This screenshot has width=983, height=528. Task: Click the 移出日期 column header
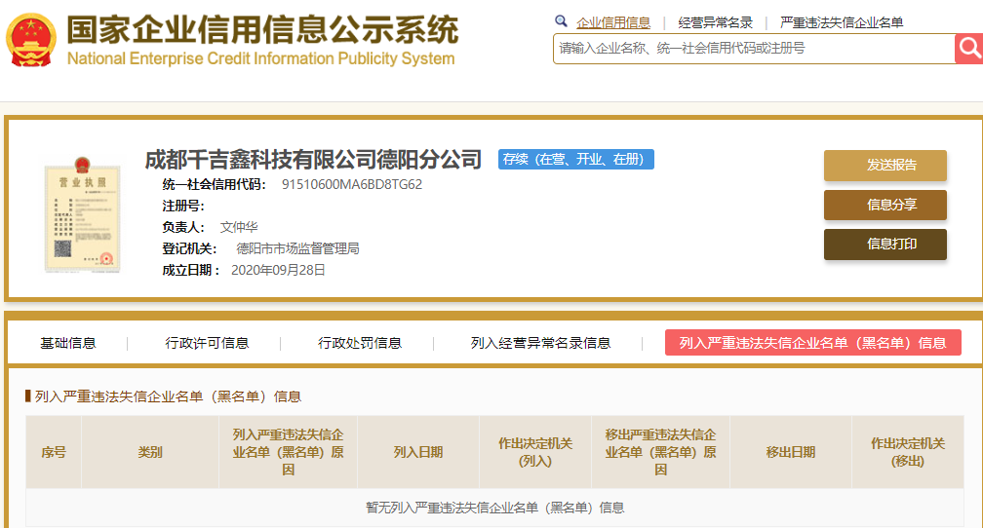[791, 452]
